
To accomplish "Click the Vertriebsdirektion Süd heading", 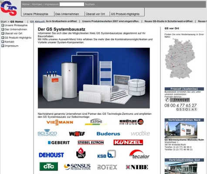I will click(x=184, y=160).
